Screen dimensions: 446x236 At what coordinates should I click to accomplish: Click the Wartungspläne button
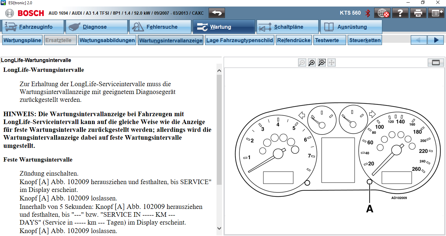pyautogui.click(x=22, y=40)
